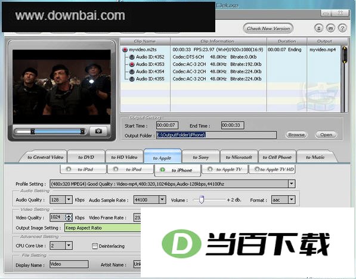Viewport: 356px width, 279px height.
Task: Click the myvideo.m2ts clip name
Action: pos(143,49)
